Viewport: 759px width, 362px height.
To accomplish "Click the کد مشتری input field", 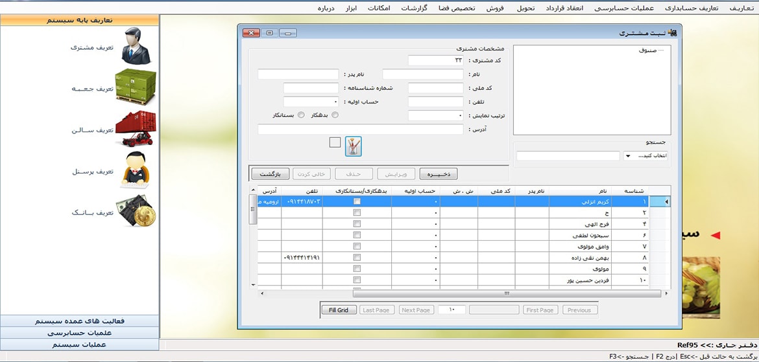I will pyautogui.click(x=436, y=60).
